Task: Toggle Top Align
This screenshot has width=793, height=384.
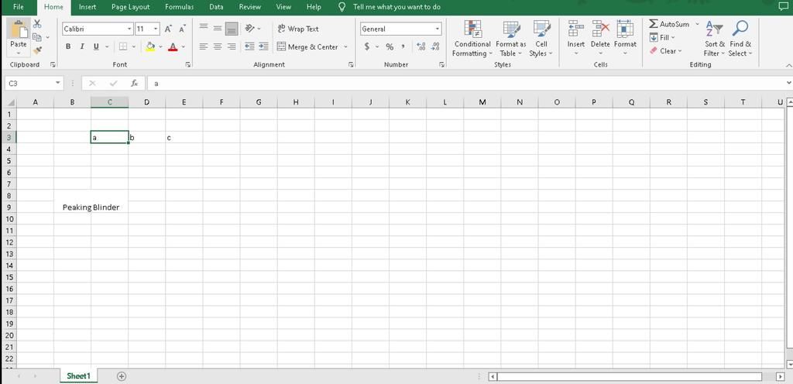Action: click(x=204, y=29)
